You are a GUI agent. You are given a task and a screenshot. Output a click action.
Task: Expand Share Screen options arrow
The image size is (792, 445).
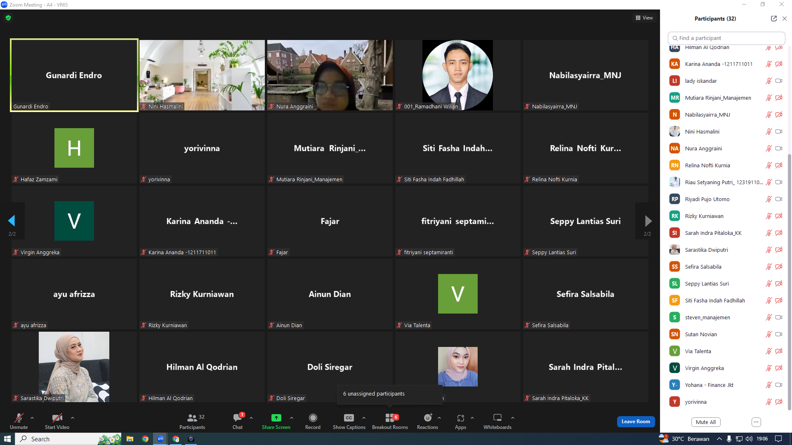coord(292,418)
